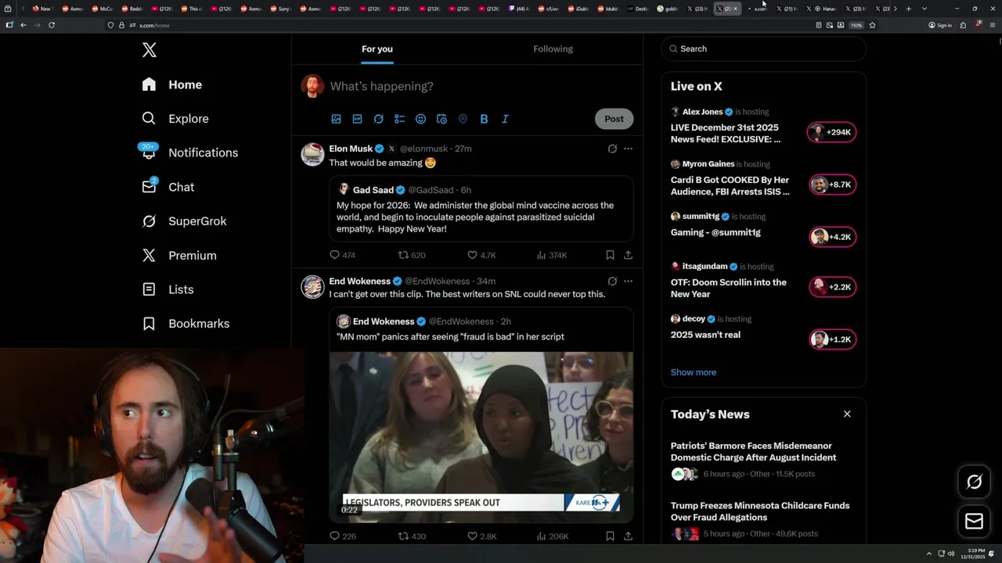This screenshot has width=1002, height=563.
Task: Repost Elon Musk's post with 620 reposts
Action: (x=412, y=255)
